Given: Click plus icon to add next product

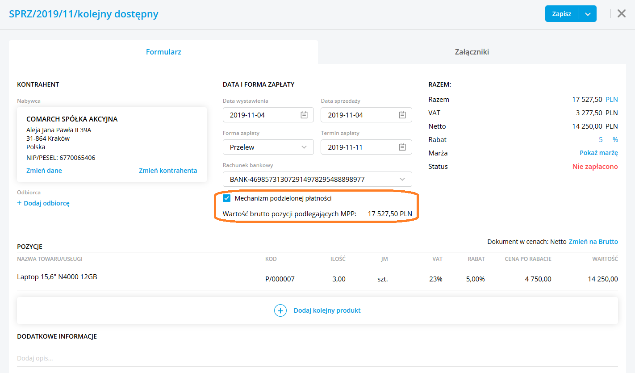Looking at the screenshot, I should click(280, 310).
